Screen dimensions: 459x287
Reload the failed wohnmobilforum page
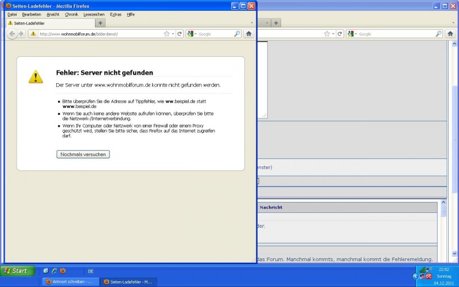point(180,34)
